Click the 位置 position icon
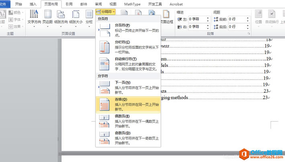 258,14
